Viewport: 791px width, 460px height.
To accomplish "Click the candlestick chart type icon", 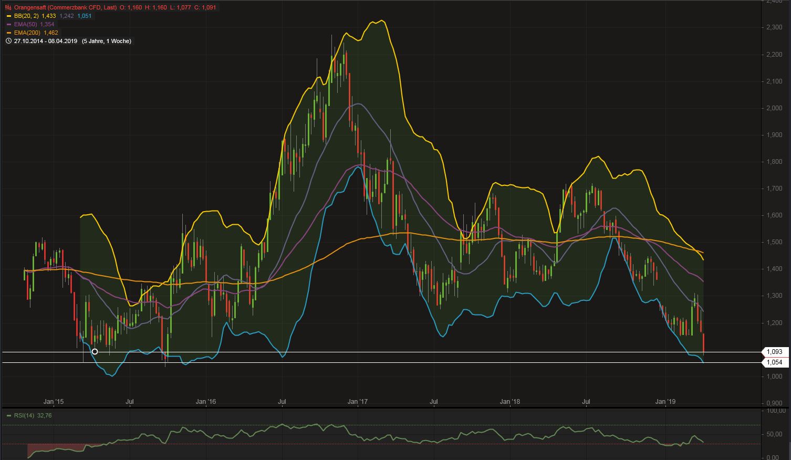I will pyautogui.click(x=8, y=7).
